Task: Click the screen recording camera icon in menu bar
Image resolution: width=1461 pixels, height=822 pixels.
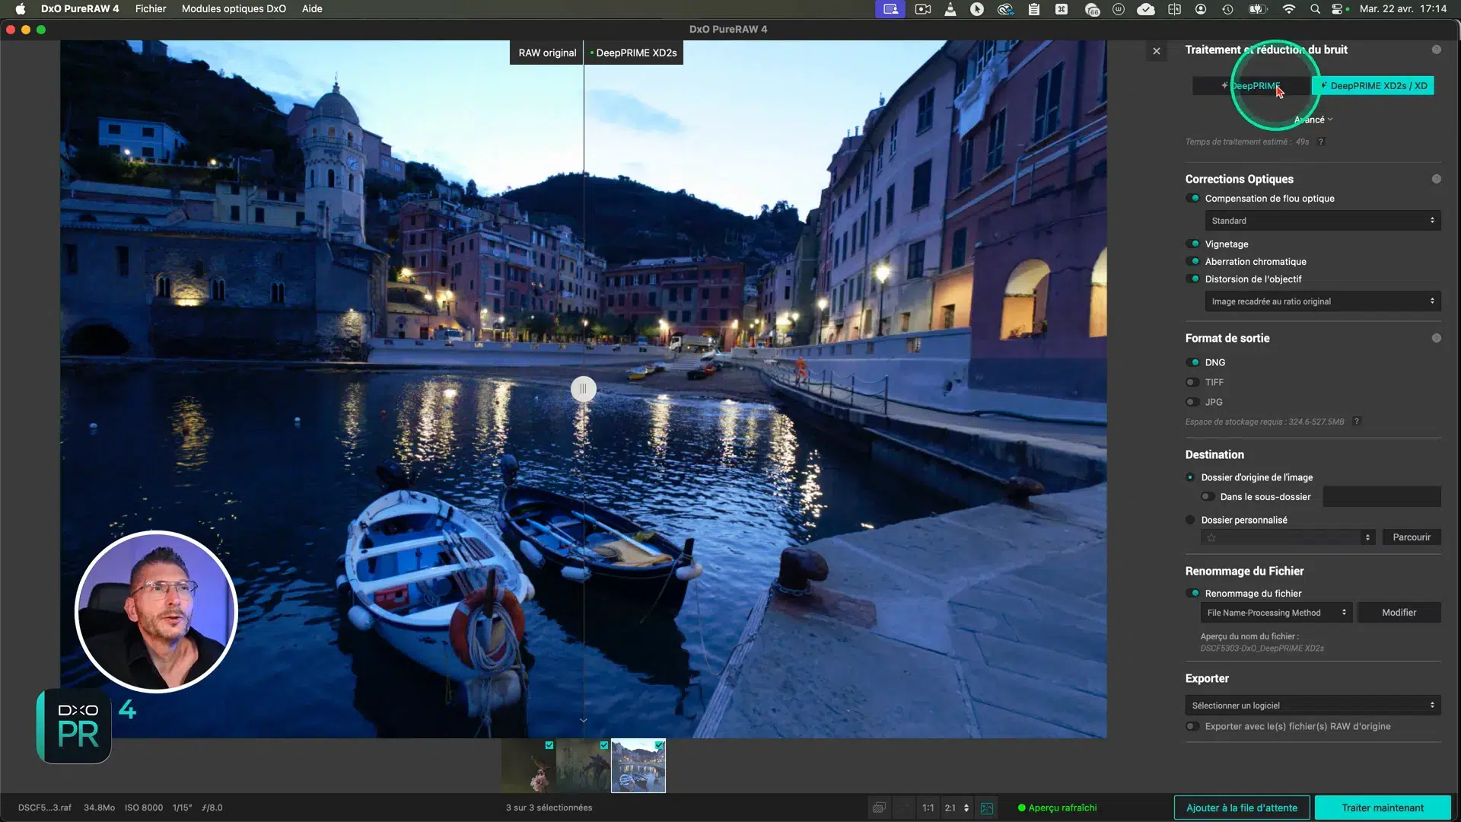Action: coord(923,9)
